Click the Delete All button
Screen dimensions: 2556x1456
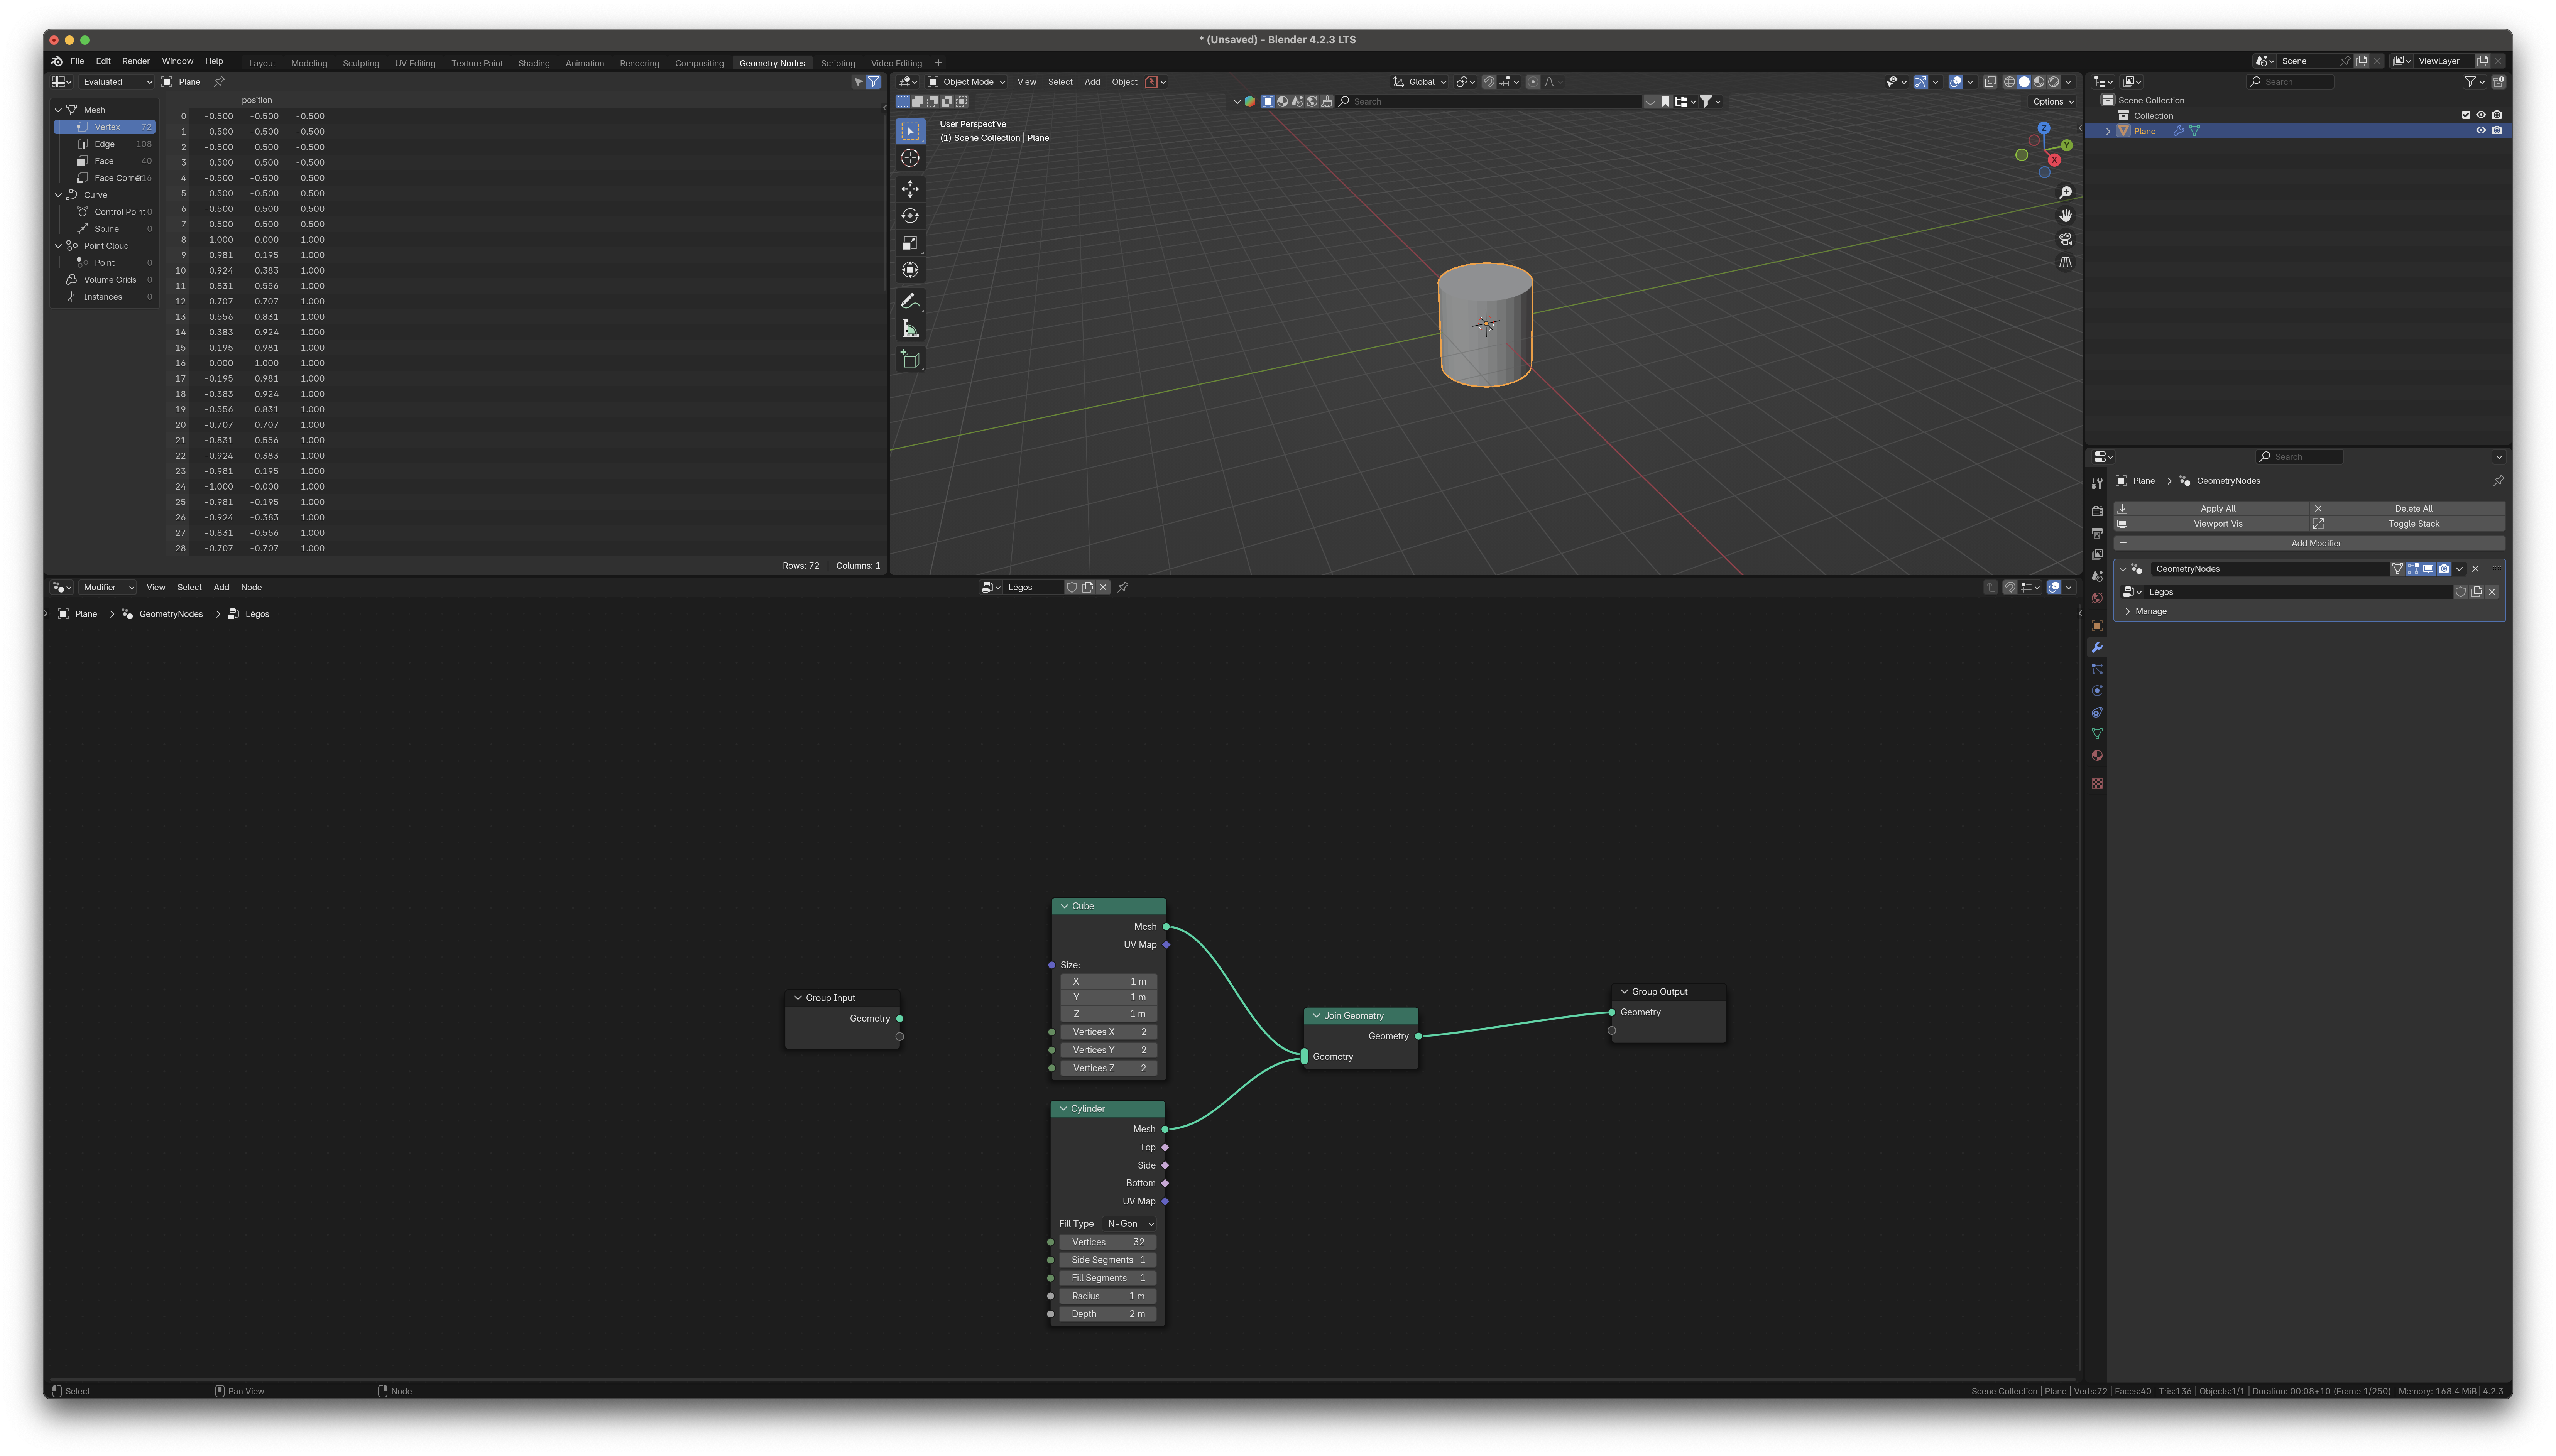tap(2408, 508)
